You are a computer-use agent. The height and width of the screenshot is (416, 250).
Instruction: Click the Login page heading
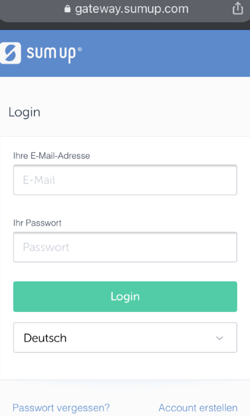25,112
